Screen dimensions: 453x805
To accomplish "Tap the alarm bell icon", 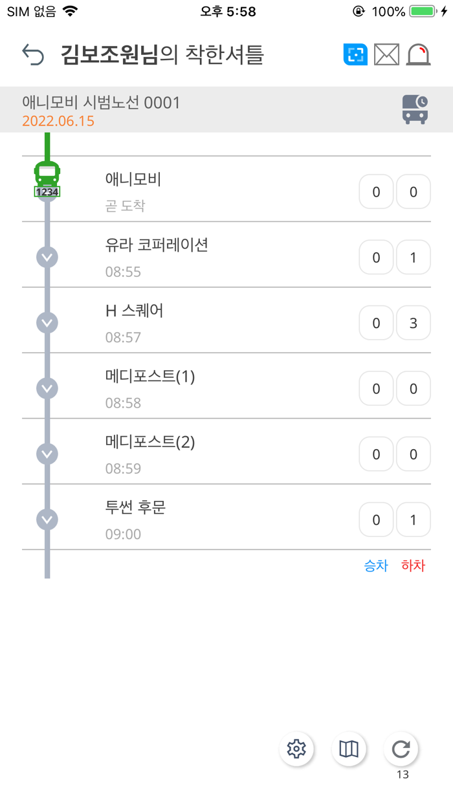I will pos(418,55).
